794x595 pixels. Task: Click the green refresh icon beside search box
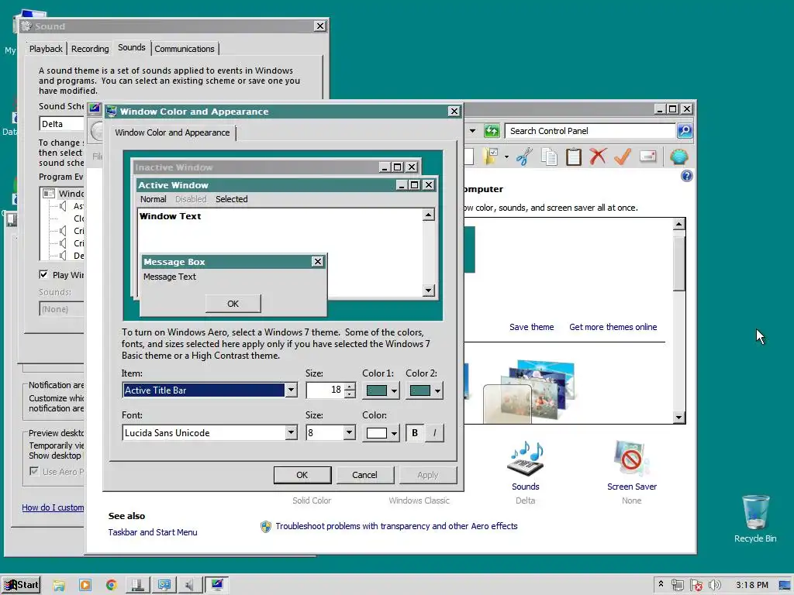pos(491,130)
